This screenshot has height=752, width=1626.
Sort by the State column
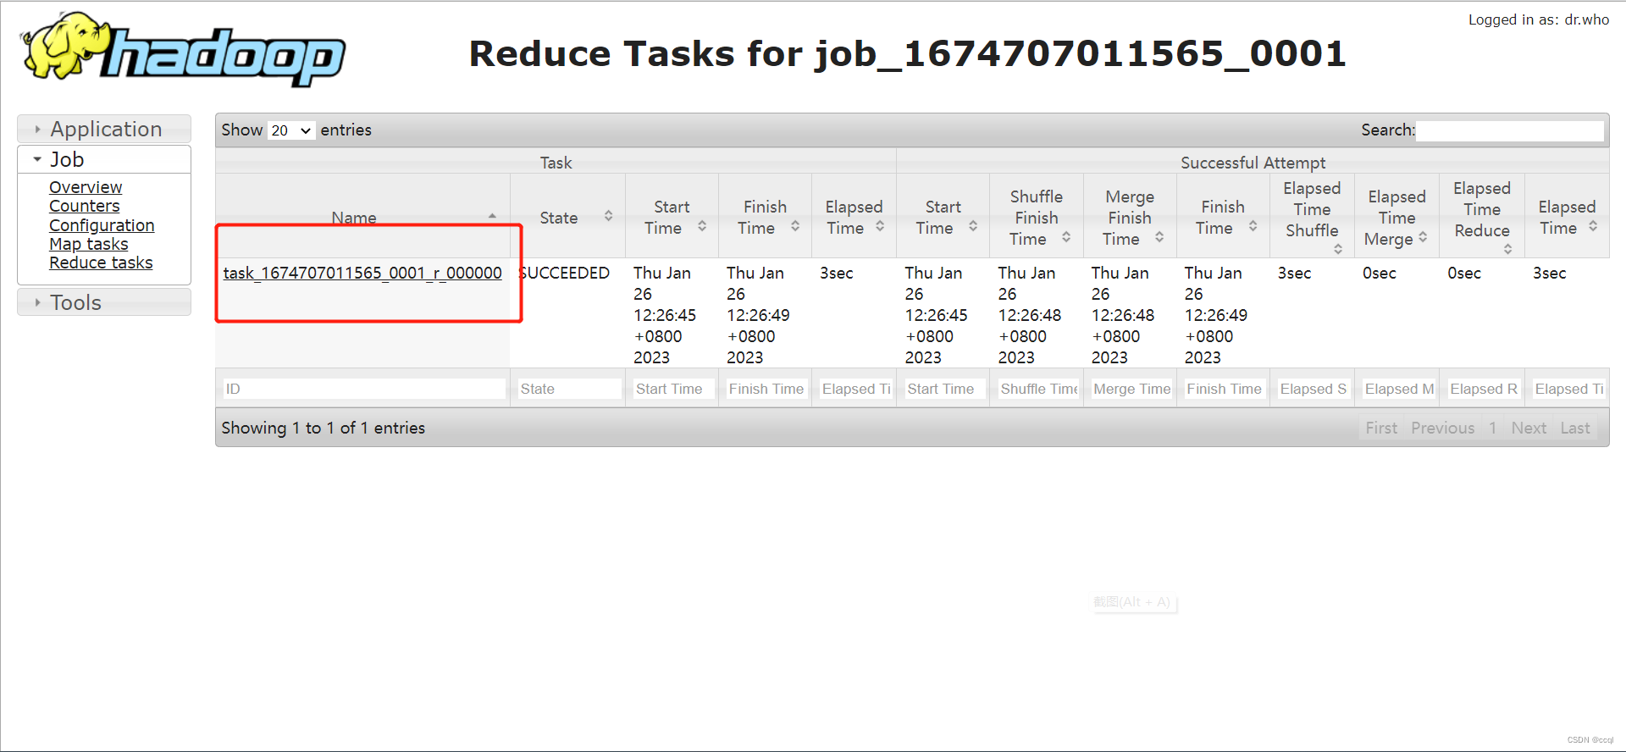[x=567, y=217]
